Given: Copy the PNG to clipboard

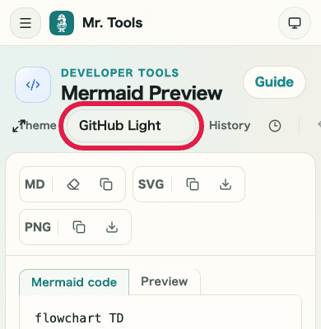Looking at the screenshot, I should (x=79, y=227).
